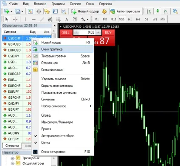The width and height of the screenshot is (180, 166).
Task: Switch to candlestick chart icon
Action: 157,11
